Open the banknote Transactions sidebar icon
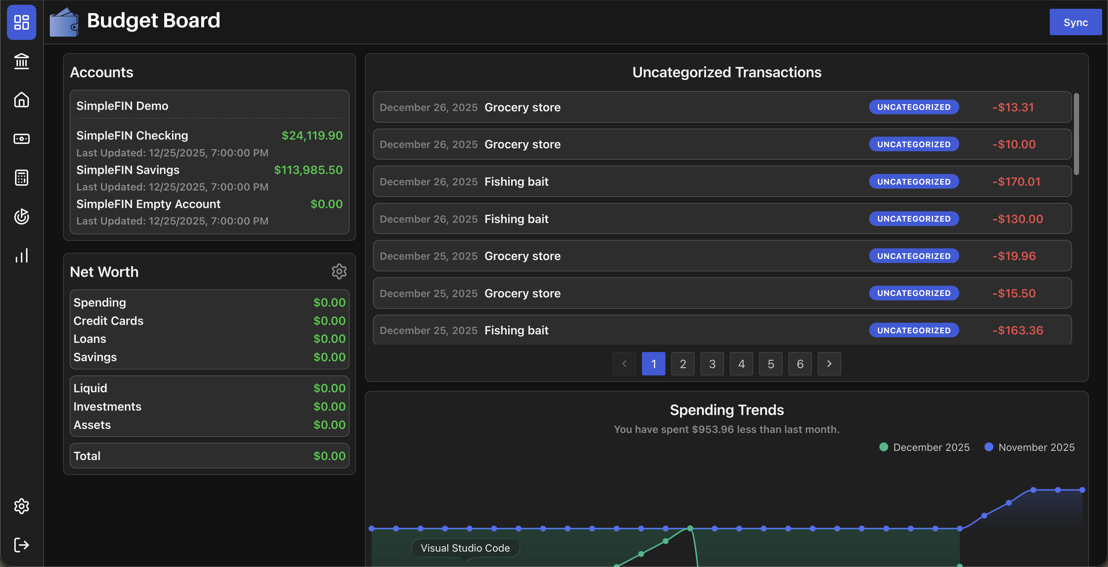1108x567 pixels. tap(22, 139)
